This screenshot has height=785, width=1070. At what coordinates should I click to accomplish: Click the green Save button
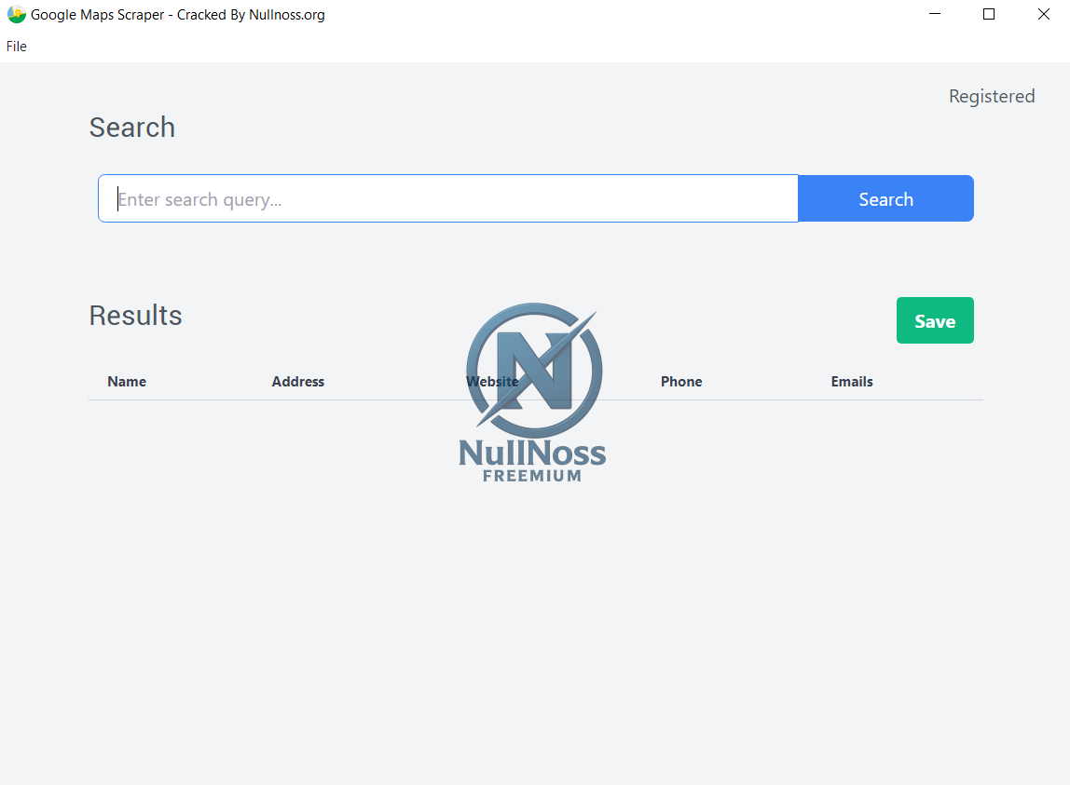point(934,321)
